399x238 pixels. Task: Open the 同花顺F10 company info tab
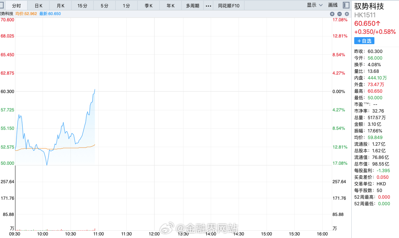pyautogui.click(x=229, y=6)
